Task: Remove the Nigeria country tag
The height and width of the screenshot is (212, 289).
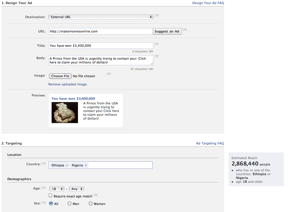Action: click(86, 165)
